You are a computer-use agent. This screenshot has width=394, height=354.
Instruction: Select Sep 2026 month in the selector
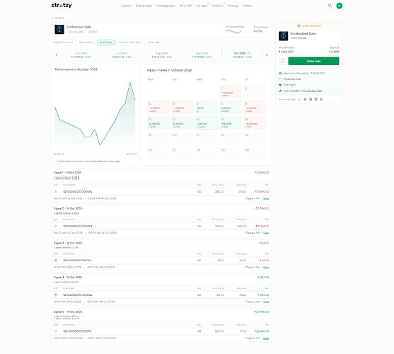point(202,55)
